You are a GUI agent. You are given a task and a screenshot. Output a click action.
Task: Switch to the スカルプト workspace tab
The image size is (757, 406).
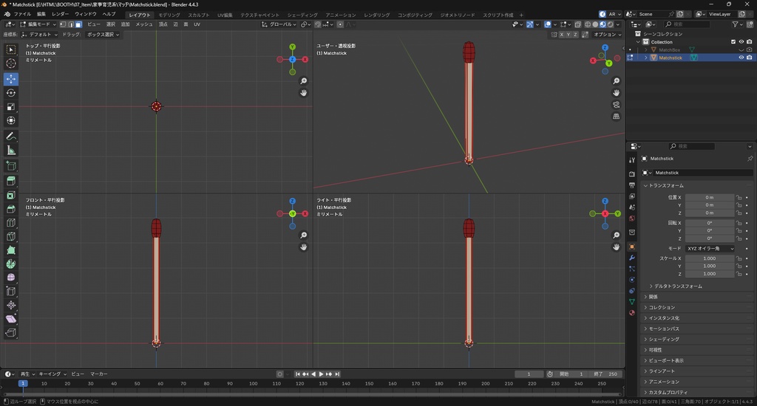click(199, 15)
